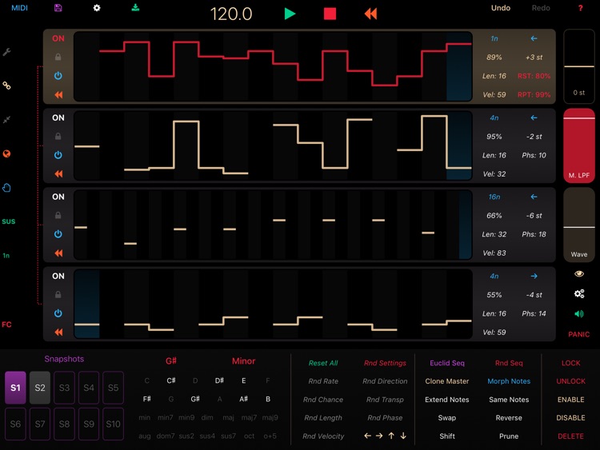
Task: Change track one direction arrow
Action: click(x=534, y=38)
